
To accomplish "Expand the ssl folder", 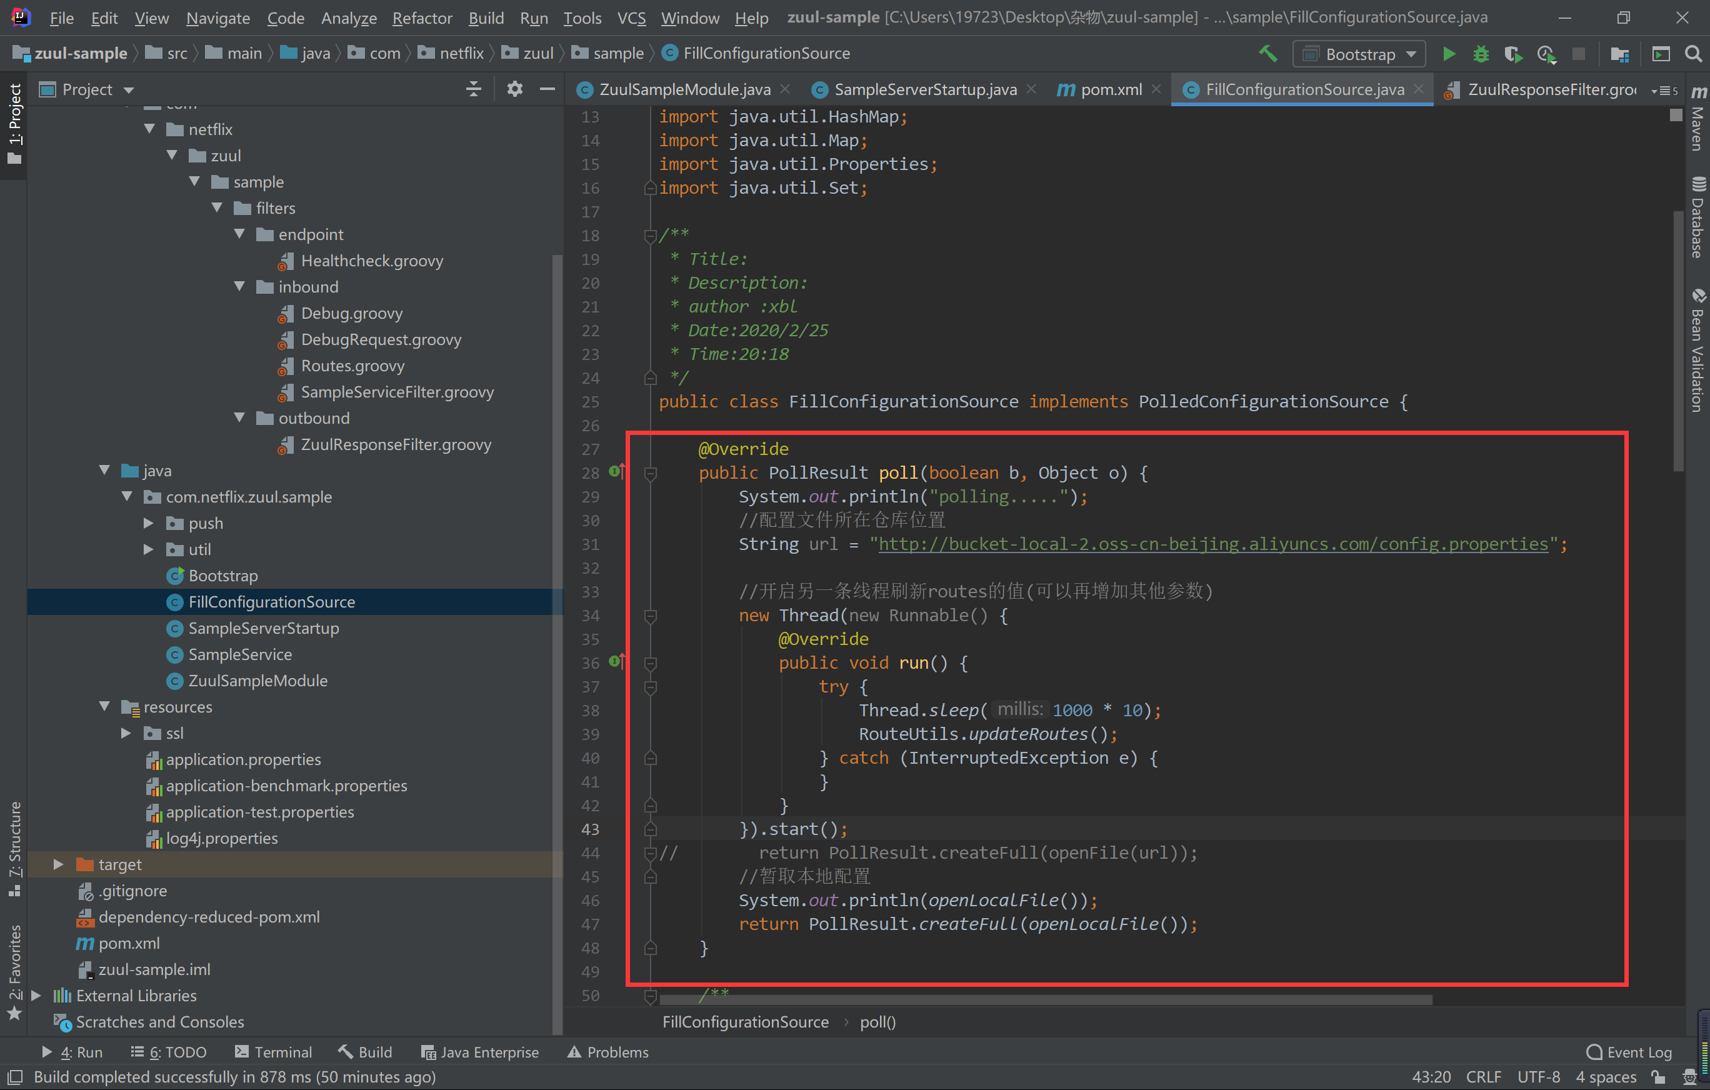I will 126,733.
